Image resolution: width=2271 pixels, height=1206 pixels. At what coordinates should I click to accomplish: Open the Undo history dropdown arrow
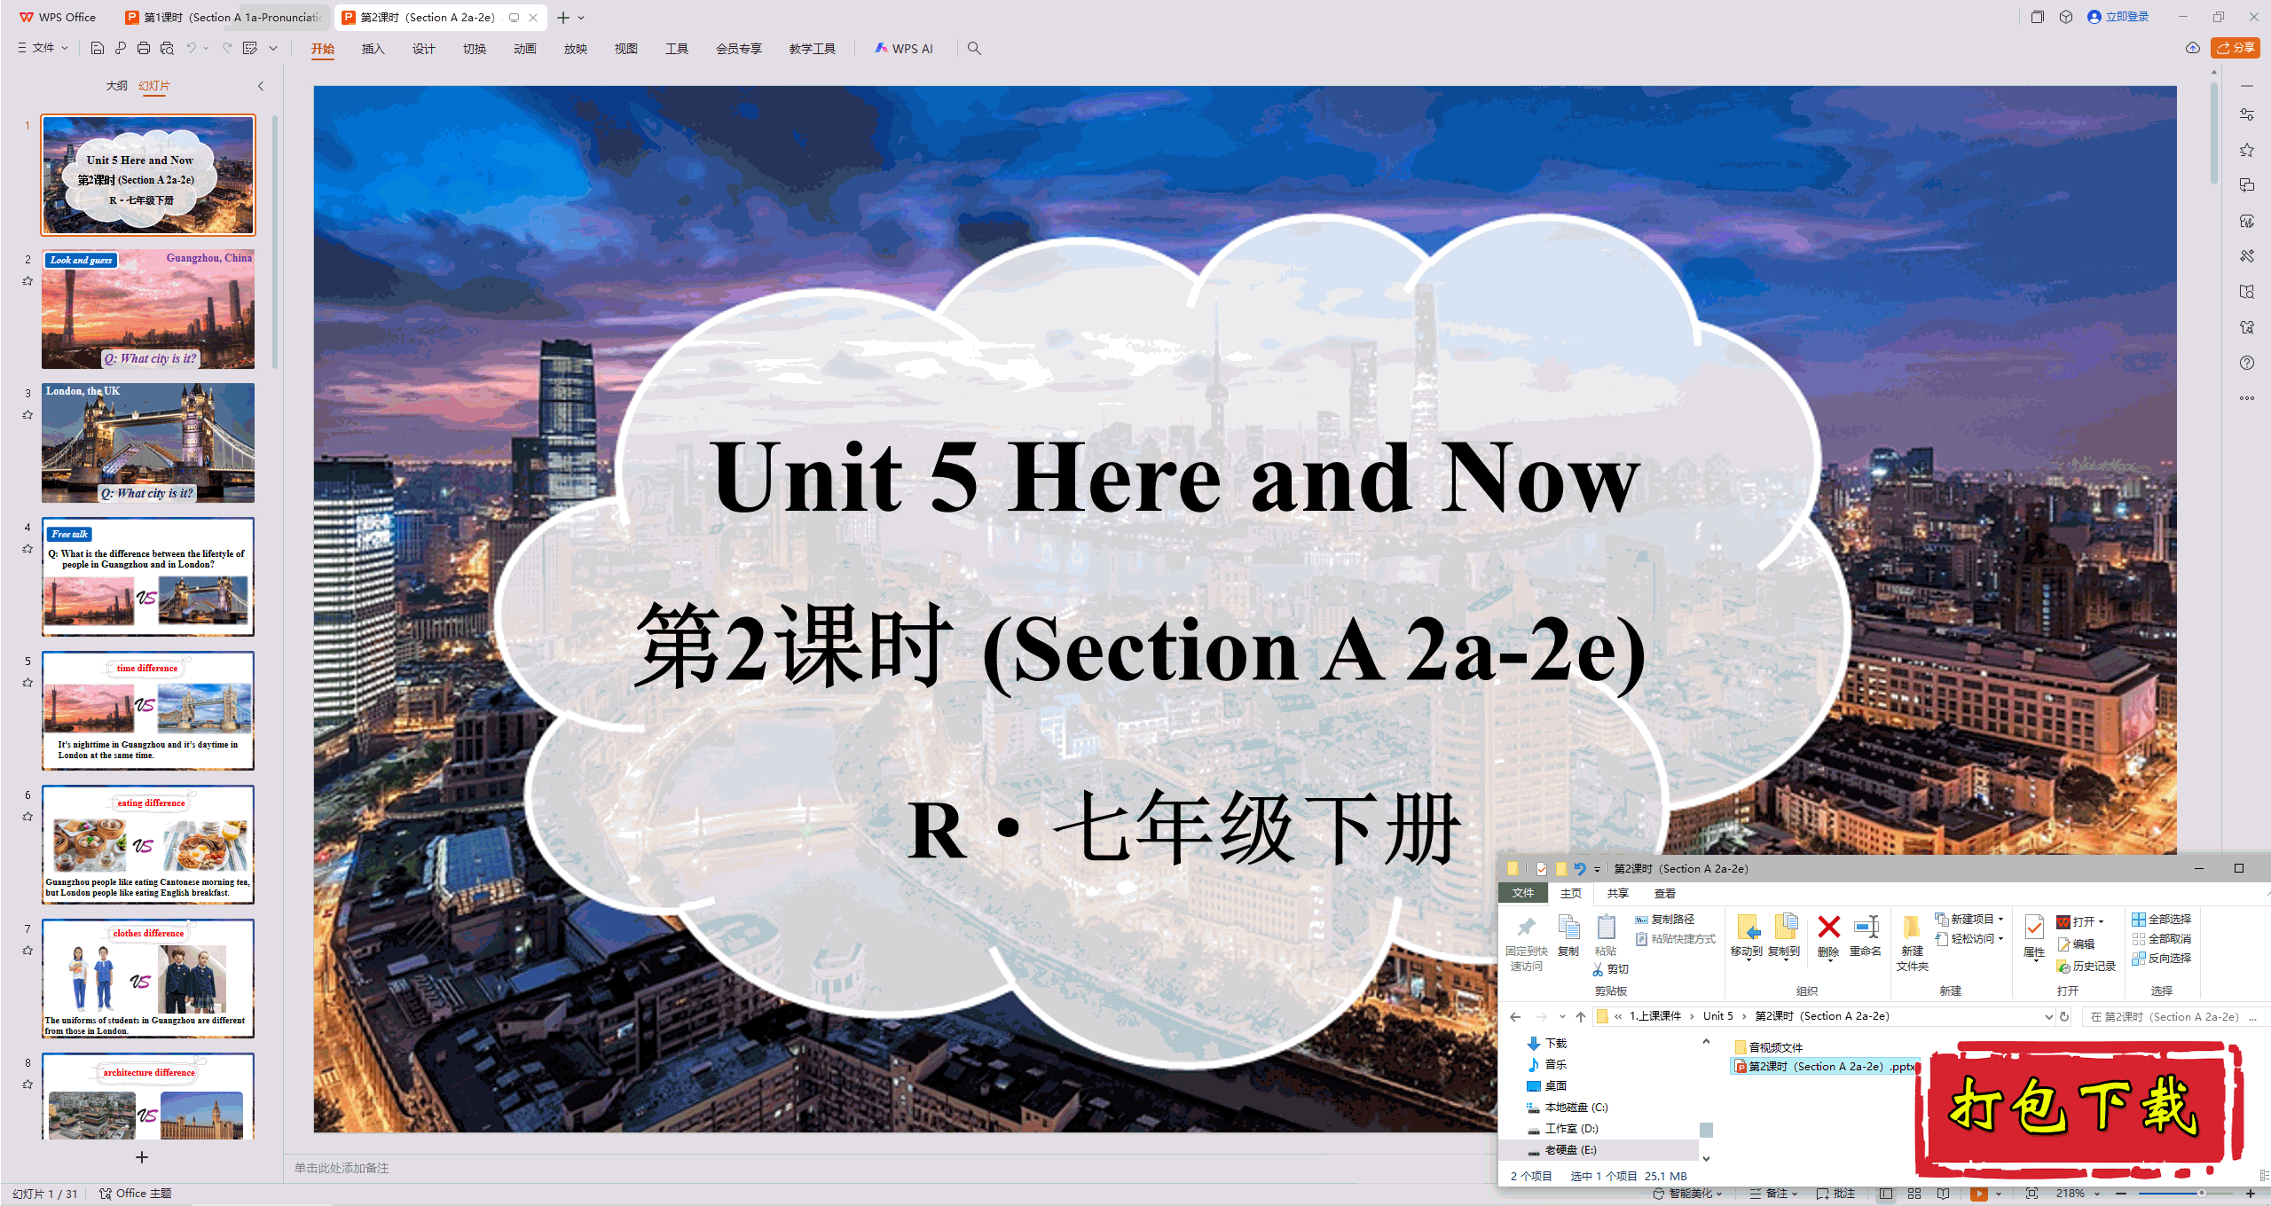pos(206,48)
